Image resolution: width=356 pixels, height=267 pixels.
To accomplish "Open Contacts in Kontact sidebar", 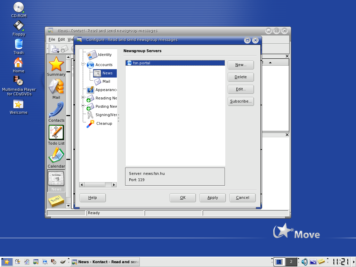I will pos(56,112).
